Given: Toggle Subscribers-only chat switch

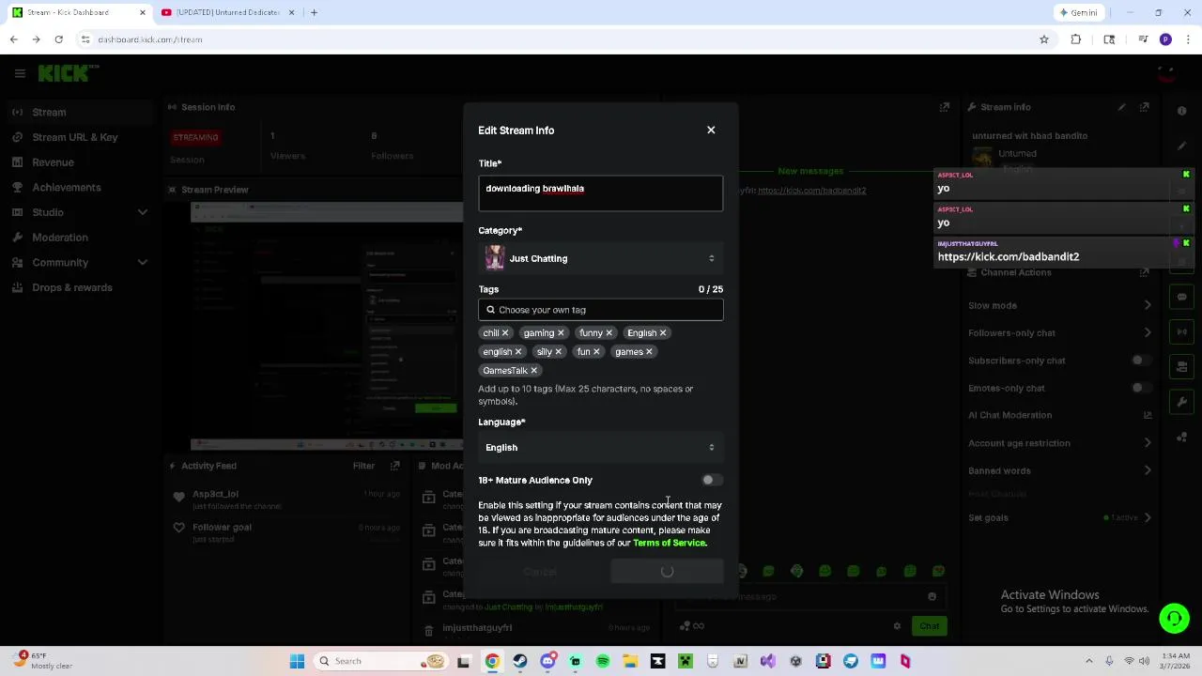Looking at the screenshot, I should pyautogui.click(x=1141, y=361).
